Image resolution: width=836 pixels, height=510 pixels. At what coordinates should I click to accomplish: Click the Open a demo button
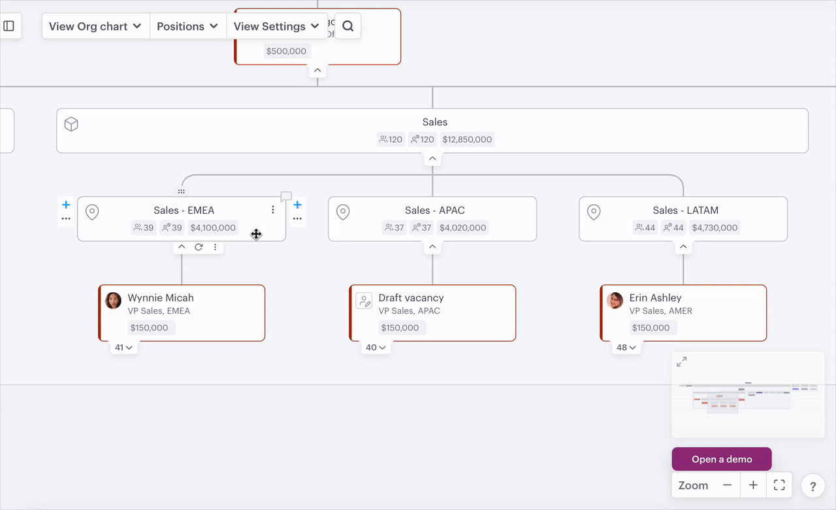pos(721,458)
